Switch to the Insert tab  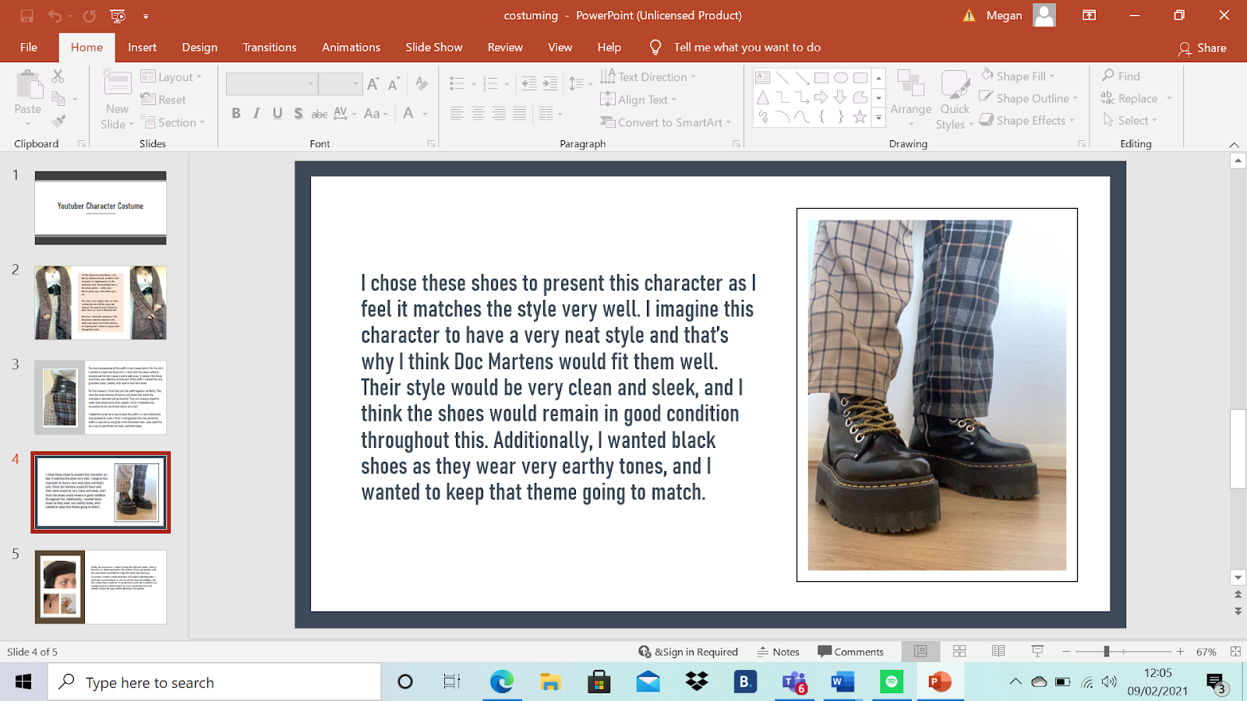tap(142, 48)
